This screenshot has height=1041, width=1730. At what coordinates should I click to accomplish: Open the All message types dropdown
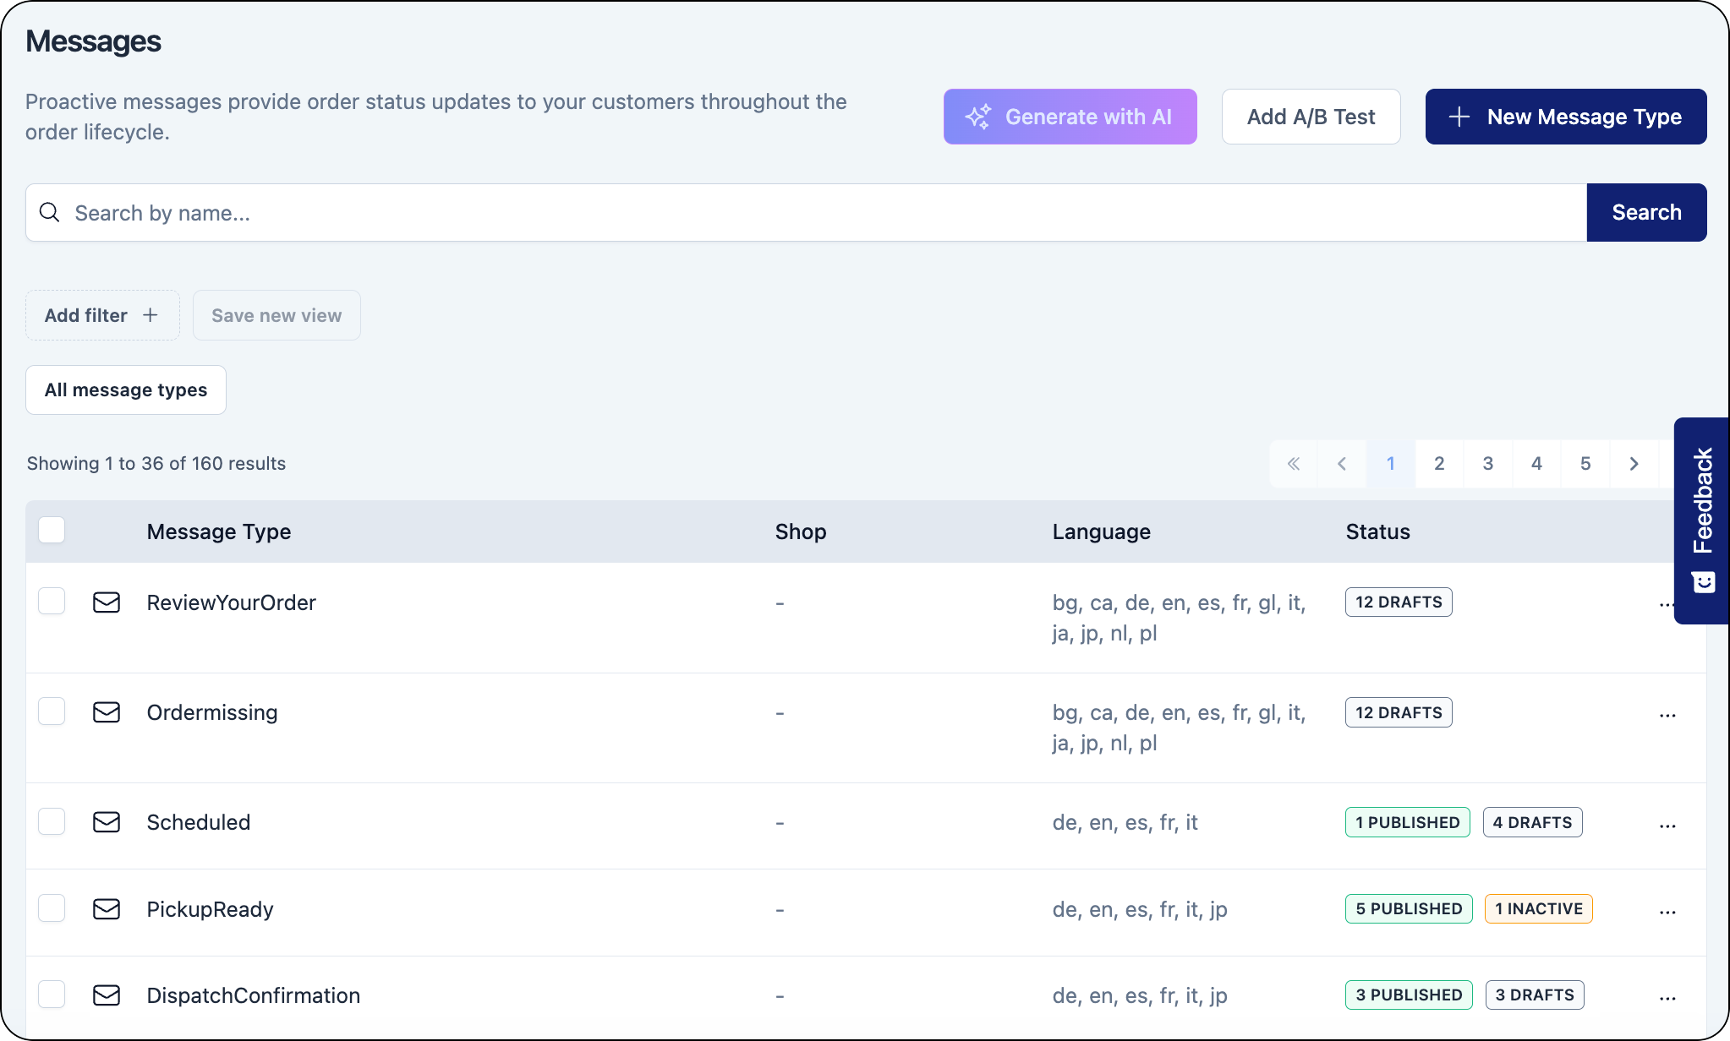coord(125,390)
